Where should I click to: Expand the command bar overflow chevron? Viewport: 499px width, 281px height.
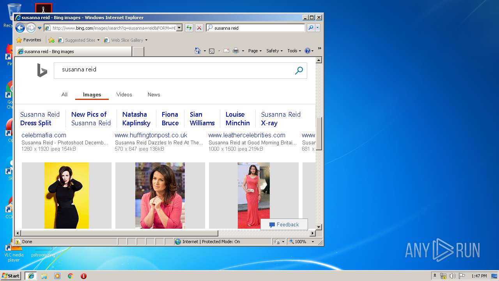(x=319, y=48)
